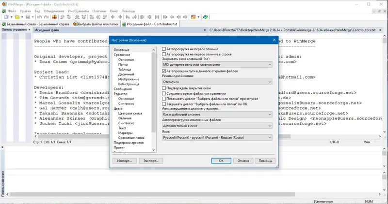Enable Закрывать диалог по ОК checkbox

click(164, 104)
